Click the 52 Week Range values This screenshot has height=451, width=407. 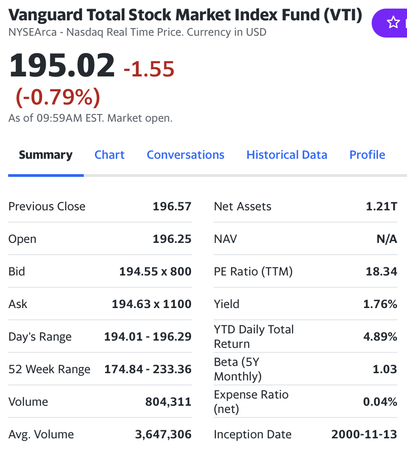pyautogui.click(x=148, y=369)
